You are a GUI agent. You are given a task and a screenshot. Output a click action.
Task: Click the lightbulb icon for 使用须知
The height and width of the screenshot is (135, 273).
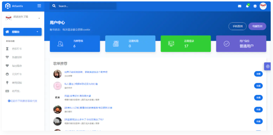7,83
